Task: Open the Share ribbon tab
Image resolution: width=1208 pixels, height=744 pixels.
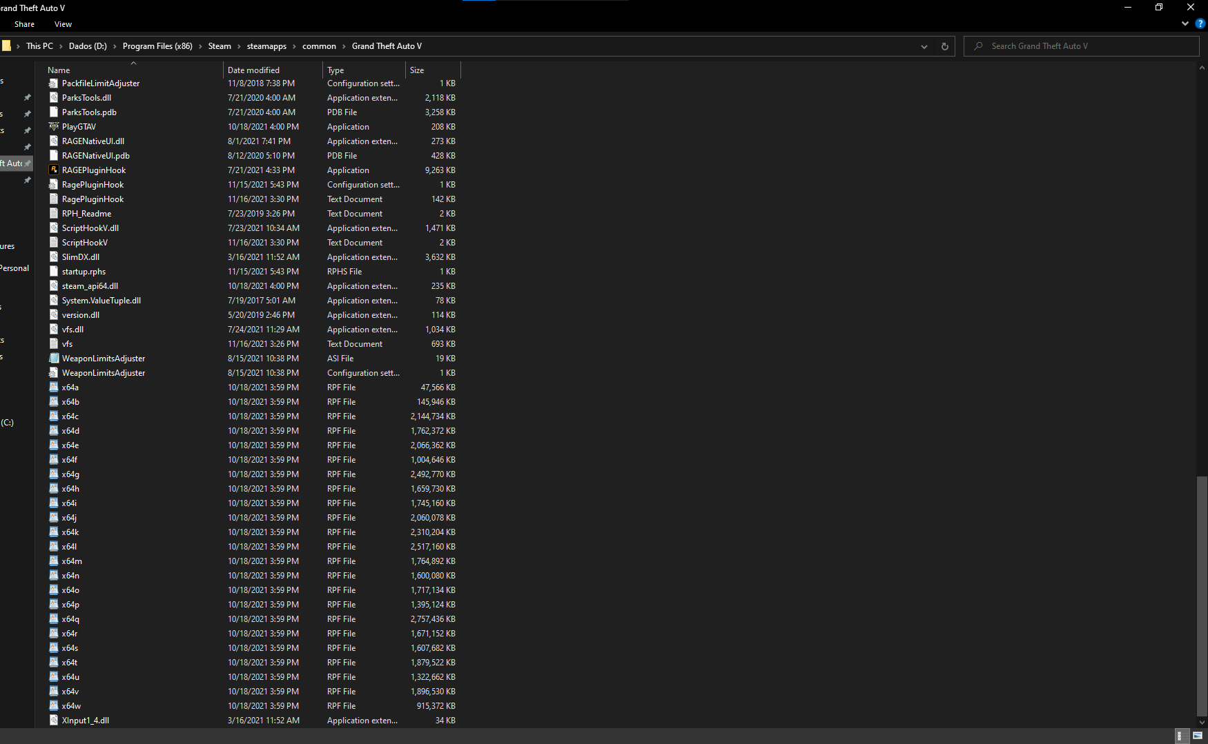Action: click(24, 24)
